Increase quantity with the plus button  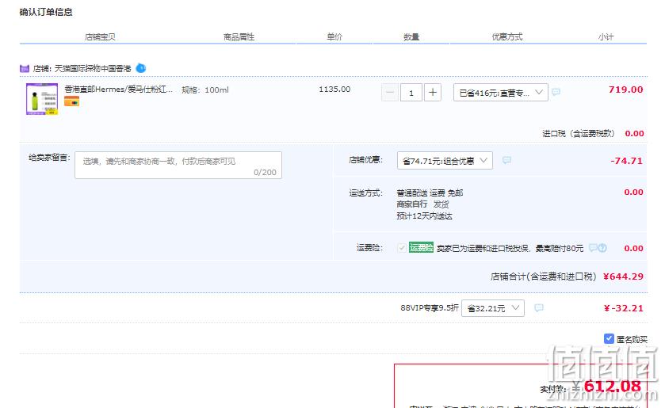(433, 93)
